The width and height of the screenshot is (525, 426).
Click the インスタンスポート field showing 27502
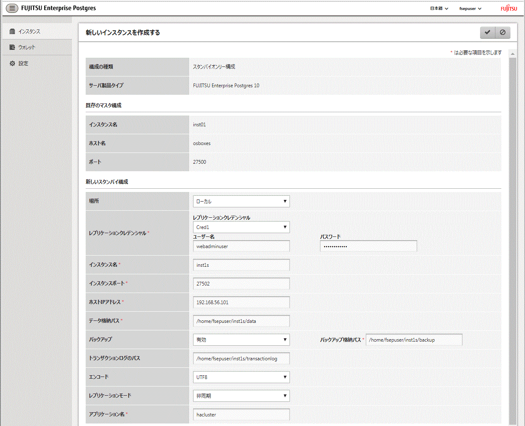241,284
